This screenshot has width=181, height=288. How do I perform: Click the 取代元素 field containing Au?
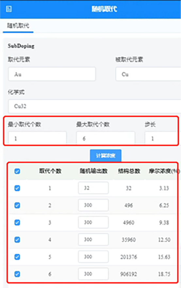tap(52, 74)
